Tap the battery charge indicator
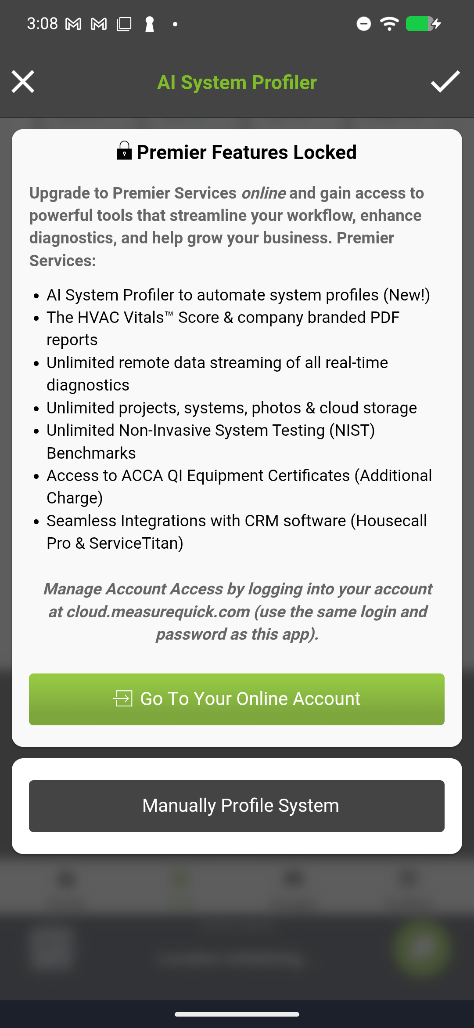The image size is (474, 1028). click(419, 24)
